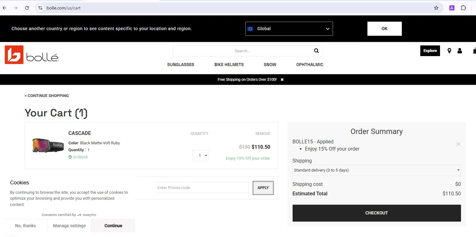The width and height of the screenshot is (476, 237).
Task: Open the purple A extension icon
Action: [452, 8]
